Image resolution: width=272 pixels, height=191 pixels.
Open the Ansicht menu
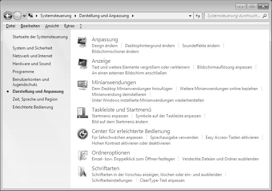tap(52, 26)
